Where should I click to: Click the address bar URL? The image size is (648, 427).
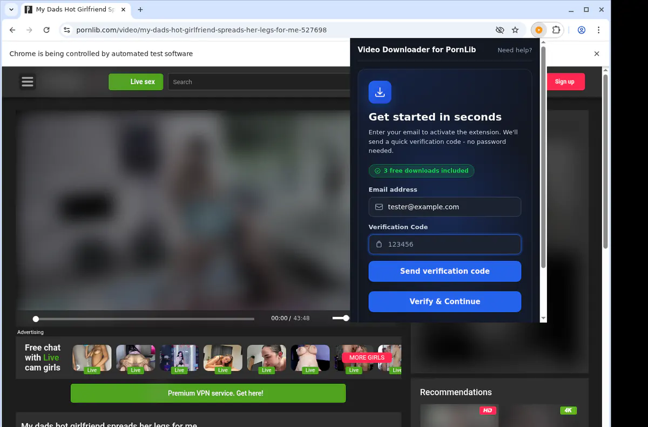point(201,30)
